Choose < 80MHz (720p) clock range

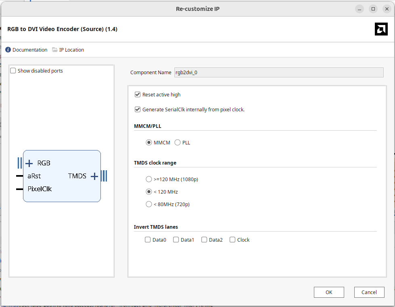tap(149, 205)
